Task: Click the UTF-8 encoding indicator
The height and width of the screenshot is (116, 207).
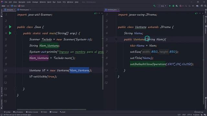Action: 189,115
